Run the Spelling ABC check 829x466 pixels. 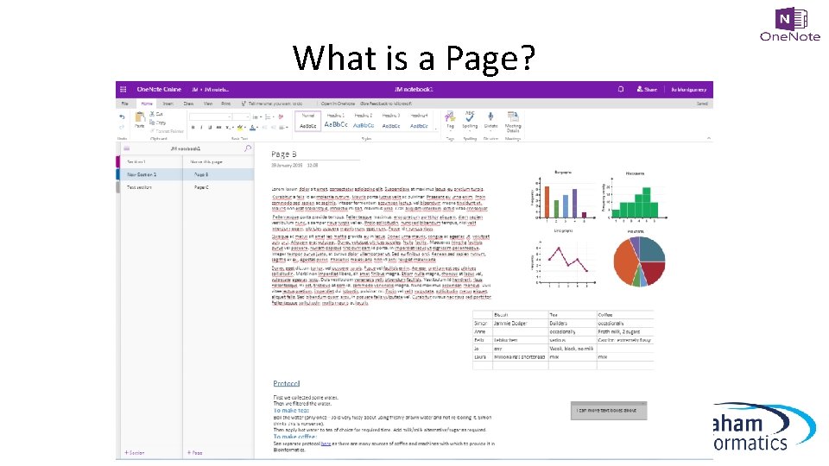click(470, 120)
